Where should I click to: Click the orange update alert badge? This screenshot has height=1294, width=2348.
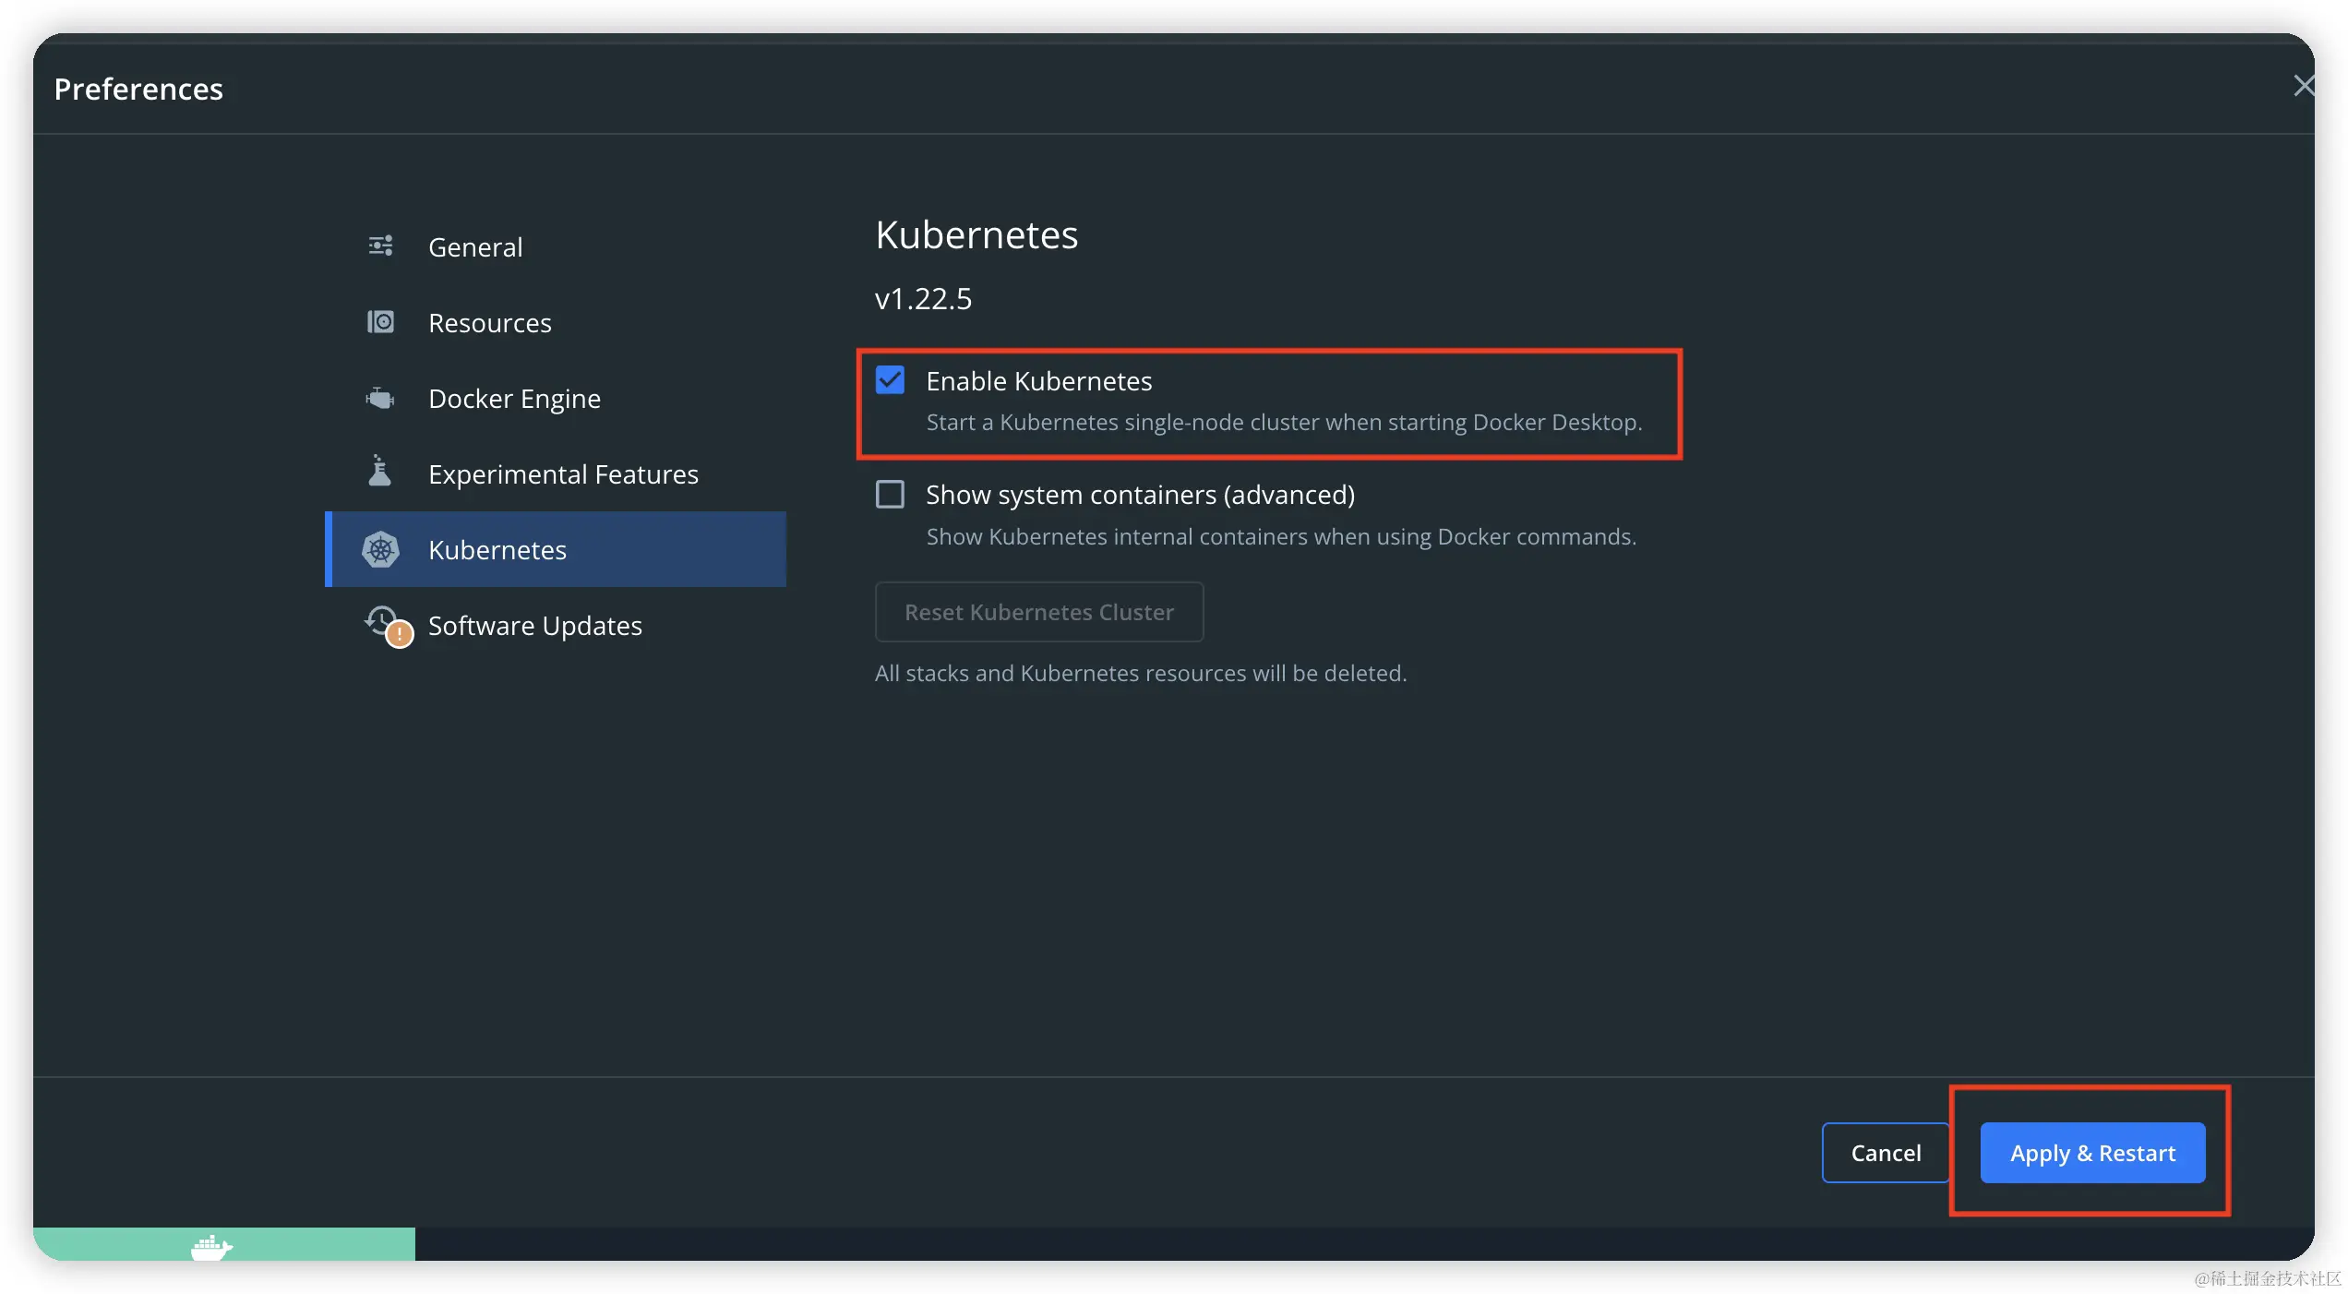coord(399,634)
